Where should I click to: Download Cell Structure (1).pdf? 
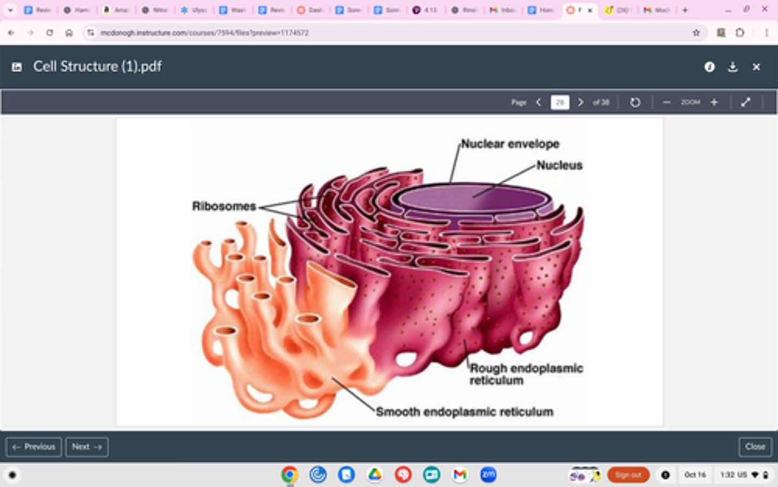[733, 66]
